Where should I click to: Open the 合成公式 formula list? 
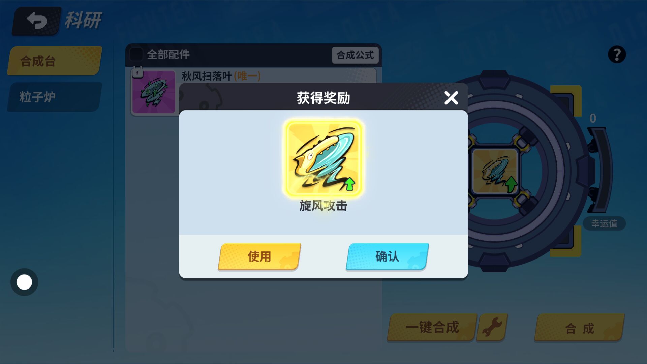point(355,55)
